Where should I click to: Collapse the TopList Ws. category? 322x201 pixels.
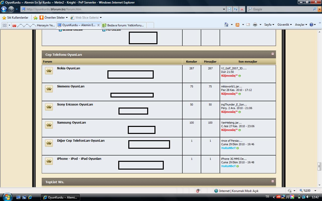[272, 181]
